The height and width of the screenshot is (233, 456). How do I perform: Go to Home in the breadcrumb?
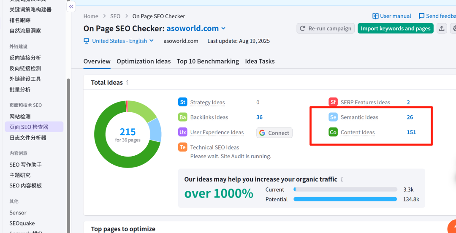click(91, 16)
